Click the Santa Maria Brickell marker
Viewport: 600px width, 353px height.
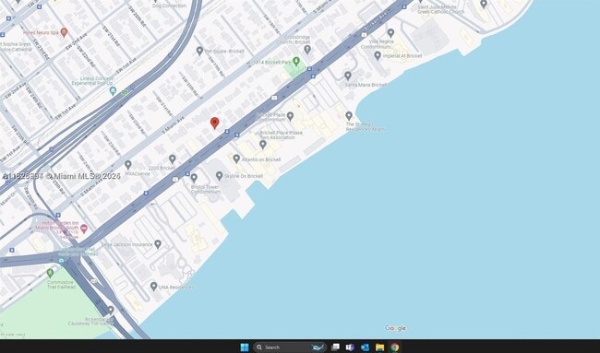coord(348,76)
